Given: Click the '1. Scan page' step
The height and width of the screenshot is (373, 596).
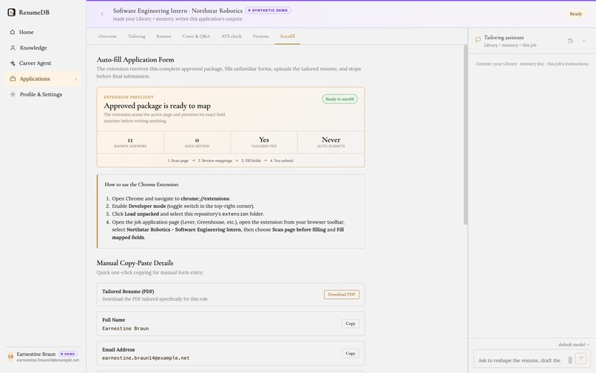Looking at the screenshot, I should click(178, 161).
